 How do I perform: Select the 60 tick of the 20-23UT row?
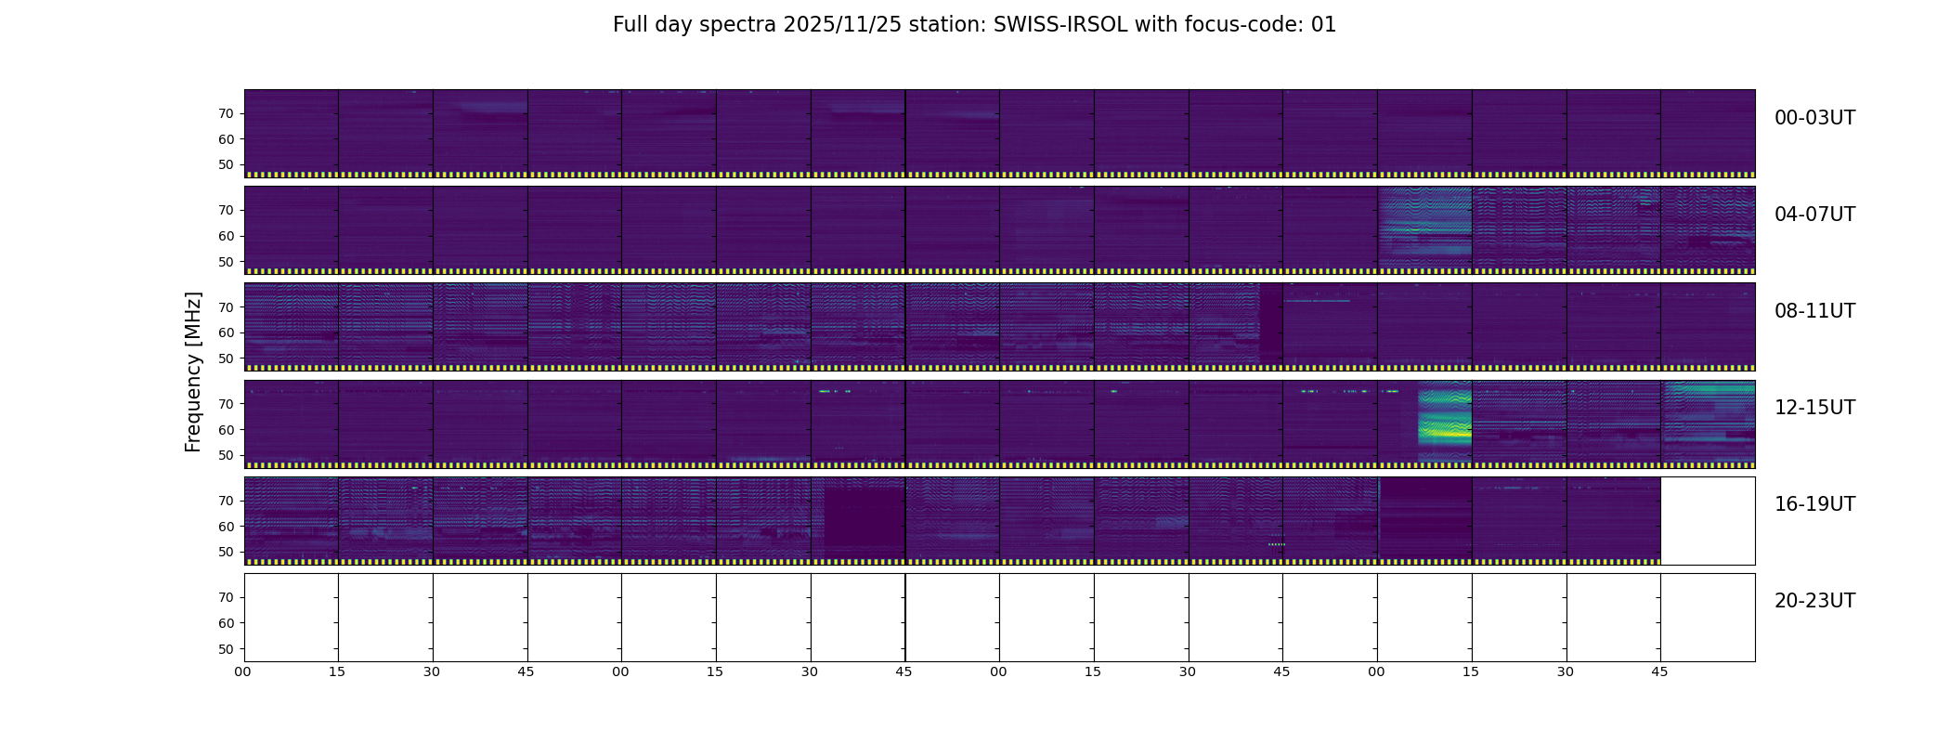pyautogui.click(x=226, y=623)
